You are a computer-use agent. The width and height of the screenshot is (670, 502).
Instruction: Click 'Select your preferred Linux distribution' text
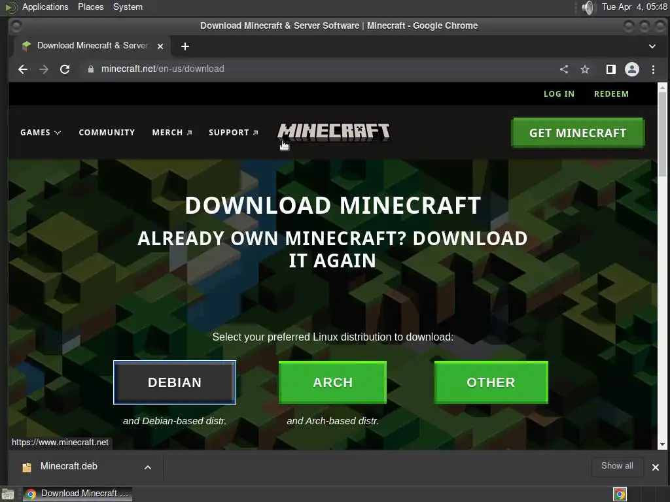(333, 337)
